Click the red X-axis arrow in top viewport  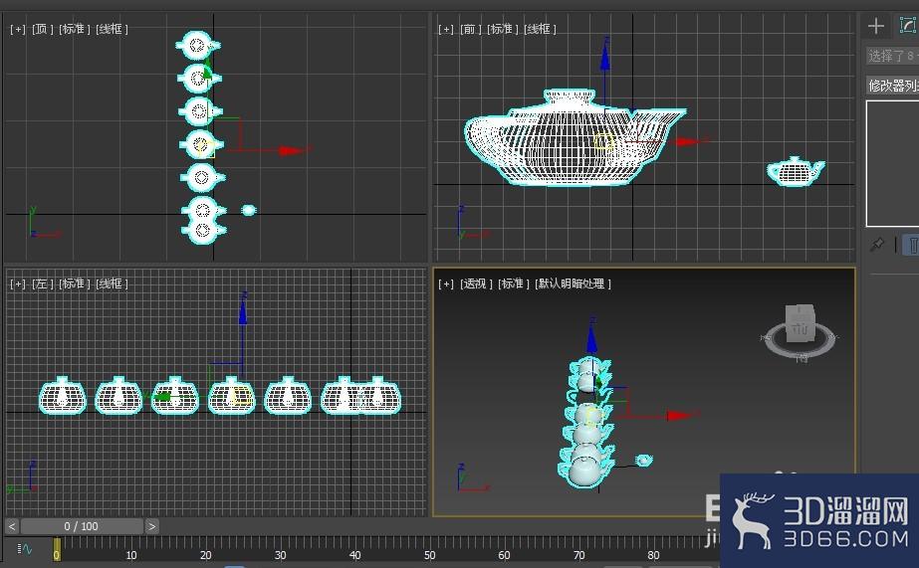[x=293, y=150]
